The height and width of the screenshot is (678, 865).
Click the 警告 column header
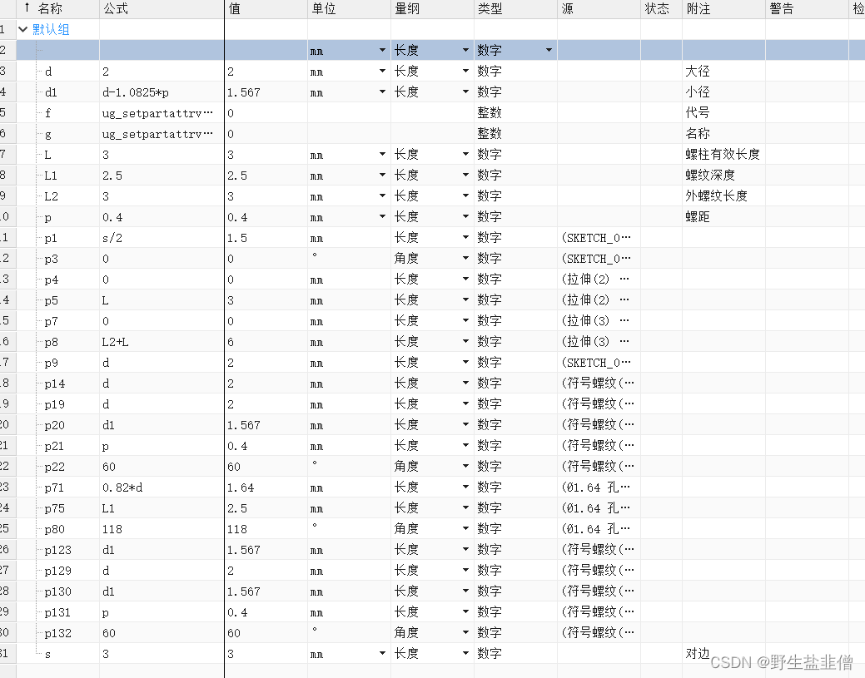pos(782,9)
